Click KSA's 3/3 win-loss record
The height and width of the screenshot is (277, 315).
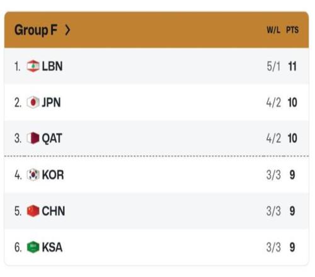(273, 247)
